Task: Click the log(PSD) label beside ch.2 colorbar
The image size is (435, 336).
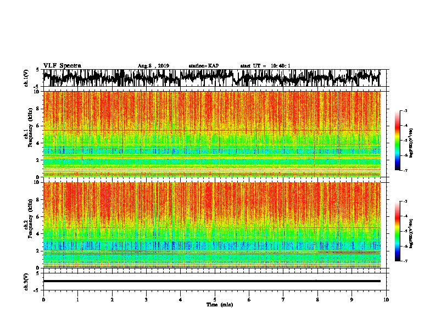Action: click(x=411, y=234)
